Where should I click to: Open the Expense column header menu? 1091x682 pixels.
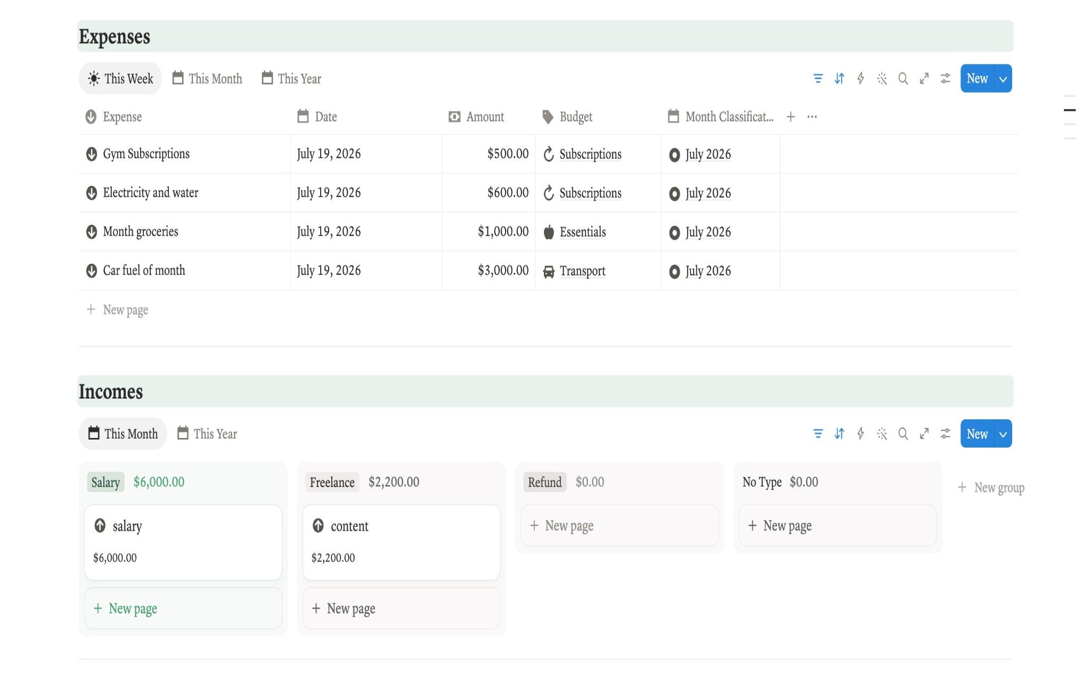(113, 117)
